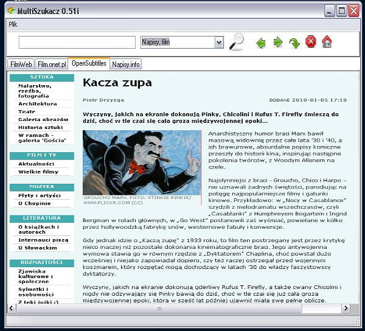Image resolution: width=365 pixels, height=331 pixels.
Task: Open the 'Napisy, film' dropdown arrow
Action: pos(219,43)
